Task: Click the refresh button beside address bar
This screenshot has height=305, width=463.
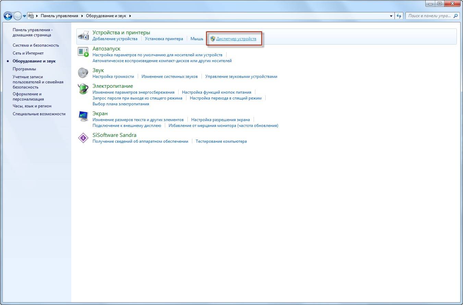Action: (399, 16)
